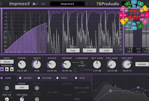Open the Speed dropdown showing 10ms
149x101 pixels.
coord(89,51)
